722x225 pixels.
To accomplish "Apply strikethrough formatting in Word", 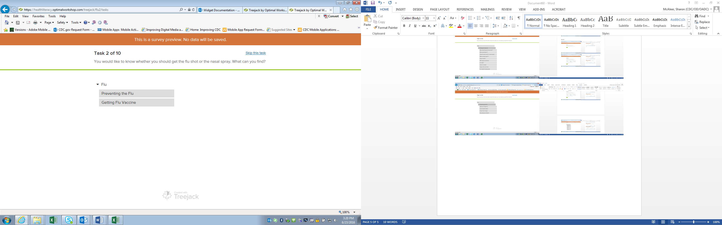I will (x=424, y=26).
